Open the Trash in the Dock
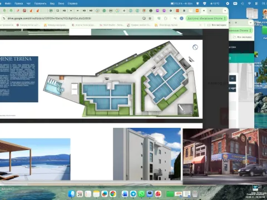This screenshot has height=200, width=267. 195,194
